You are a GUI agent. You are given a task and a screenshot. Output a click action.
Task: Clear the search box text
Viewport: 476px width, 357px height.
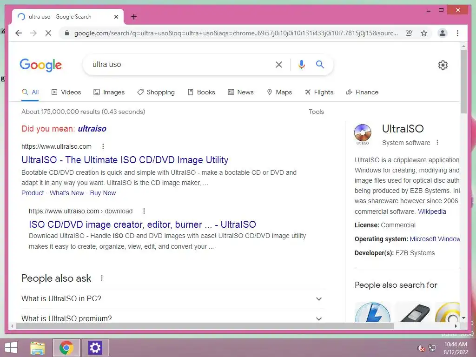[279, 64]
